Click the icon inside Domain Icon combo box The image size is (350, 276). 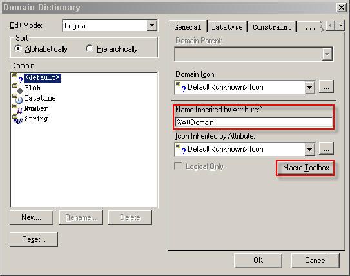181,87
